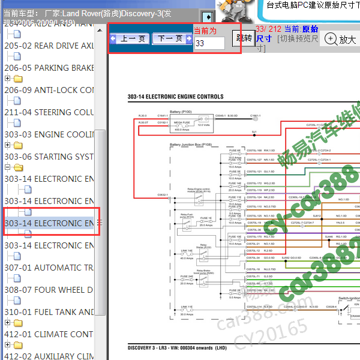Screen dimensions: 360x360
Task: Select 206-09 ANTI-LOCK CONTROL tree item
Action: 49,90
